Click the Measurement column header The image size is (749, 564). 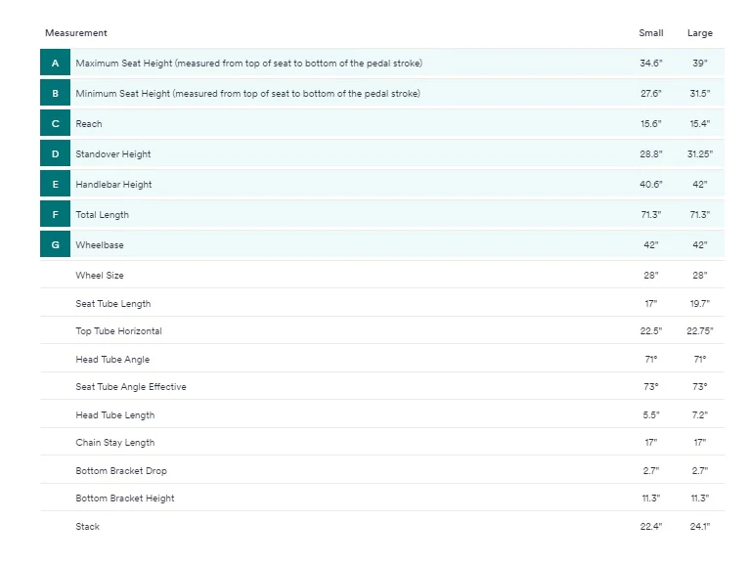click(x=76, y=33)
